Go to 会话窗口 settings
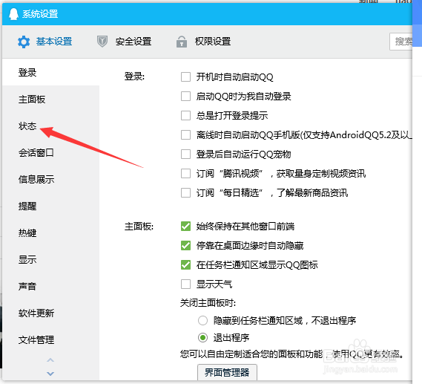 (36, 153)
